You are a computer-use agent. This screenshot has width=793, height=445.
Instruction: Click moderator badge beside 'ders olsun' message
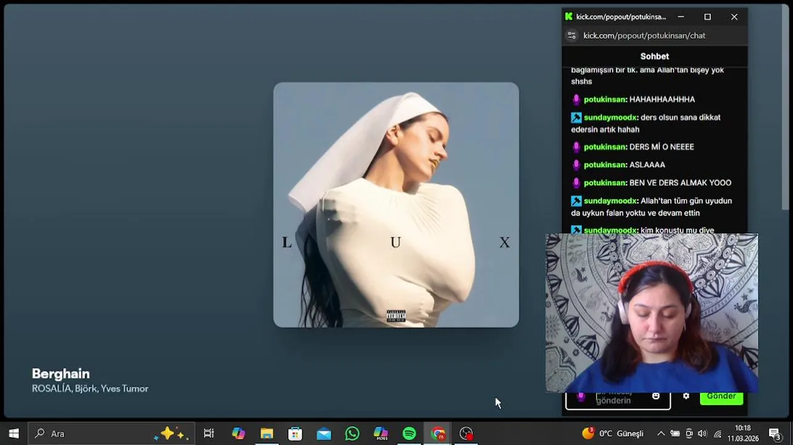[576, 117]
